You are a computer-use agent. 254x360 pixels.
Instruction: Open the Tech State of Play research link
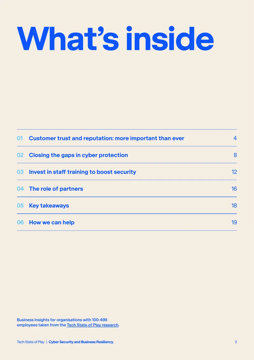pos(92,325)
